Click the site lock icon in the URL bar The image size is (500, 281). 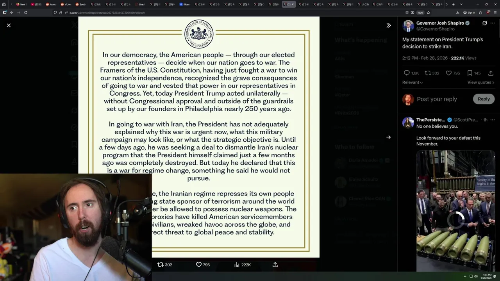pyautogui.click(x=61, y=12)
